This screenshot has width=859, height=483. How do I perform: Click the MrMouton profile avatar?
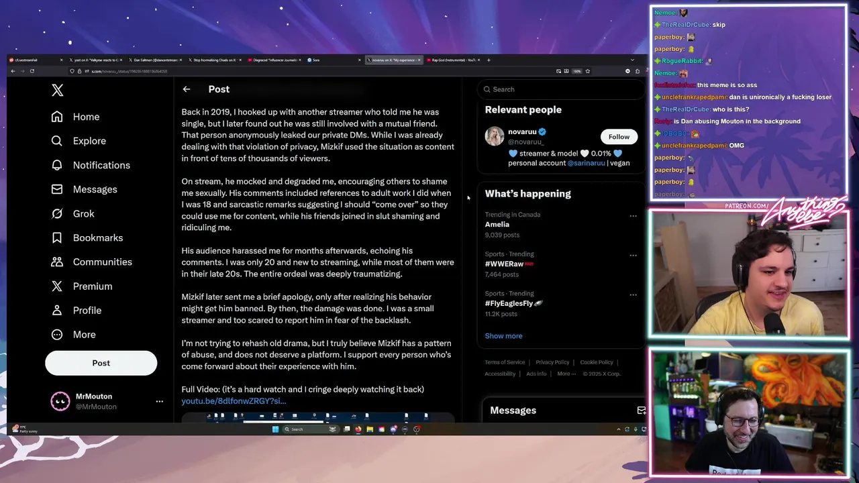(x=60, y=401)
